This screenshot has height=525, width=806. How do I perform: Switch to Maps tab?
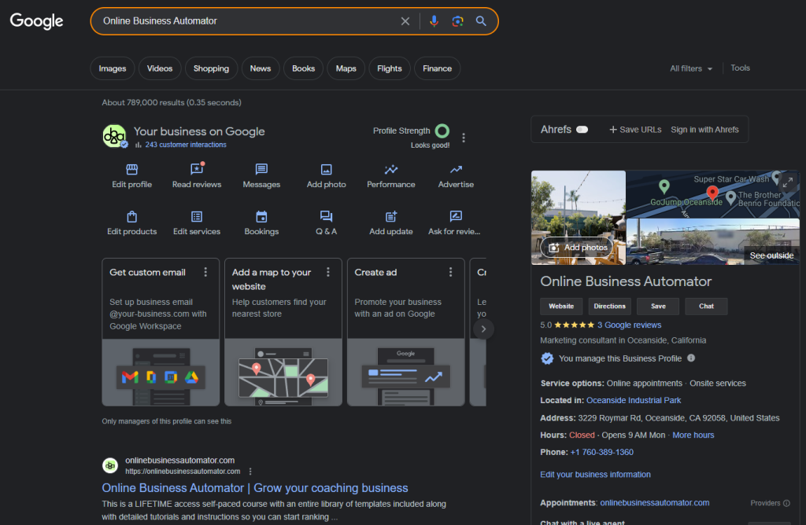tap(346, 68)
